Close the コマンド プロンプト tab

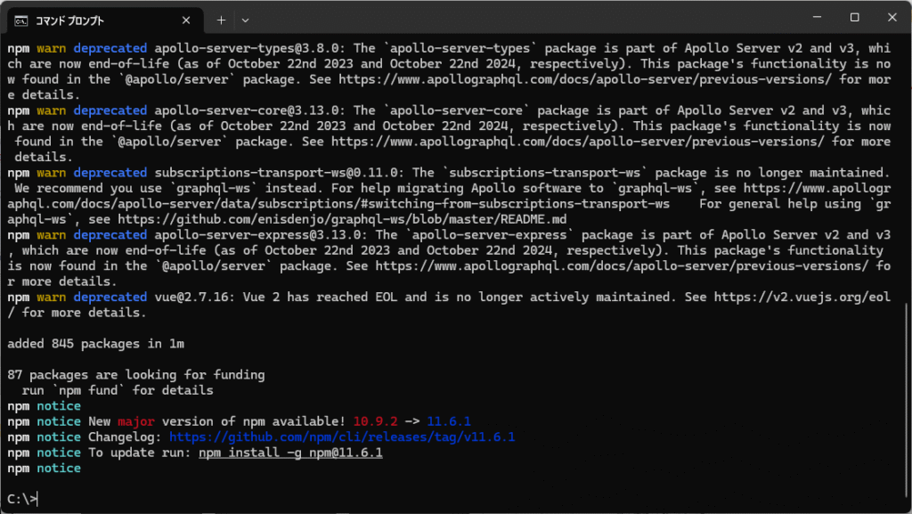pos(186,20)
